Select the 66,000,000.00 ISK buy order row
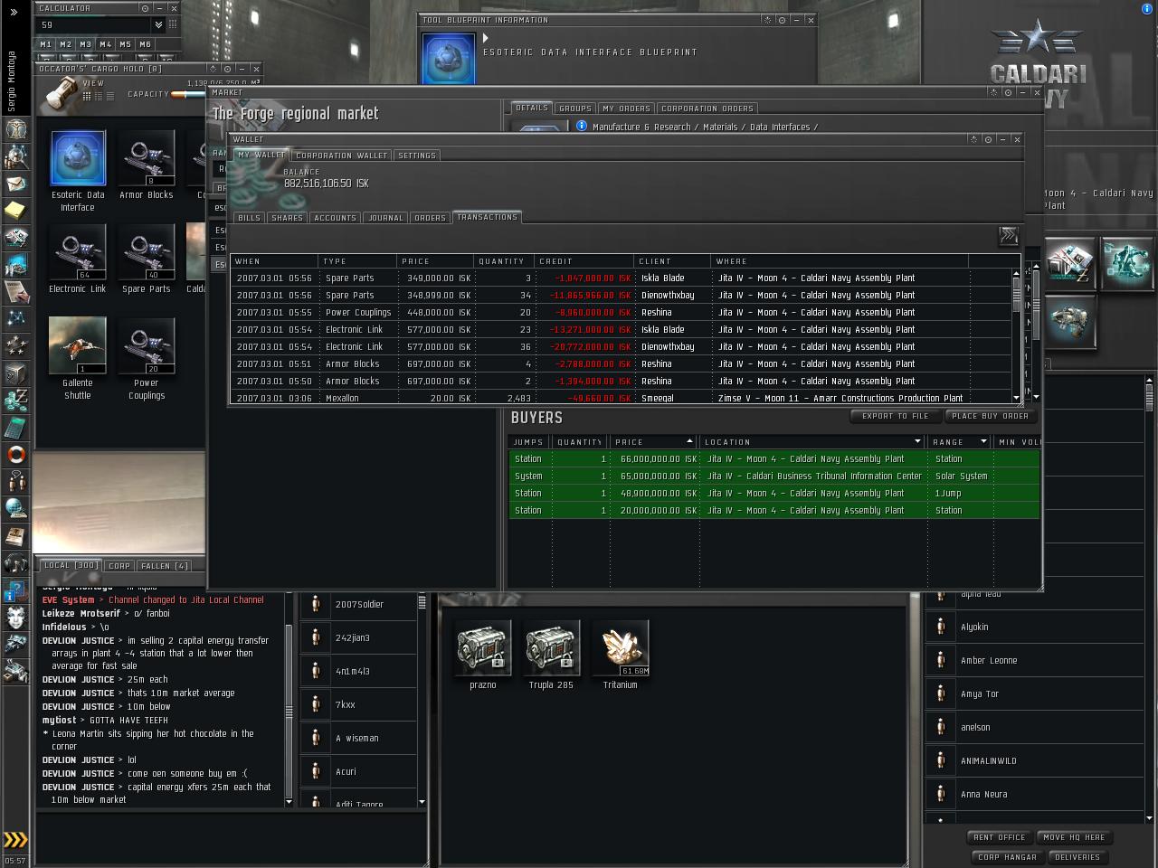Viewport: 1158px width, 868px height. [774, 459]
